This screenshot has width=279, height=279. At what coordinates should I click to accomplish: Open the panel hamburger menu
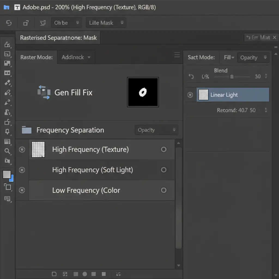click(x=177, y=55)
